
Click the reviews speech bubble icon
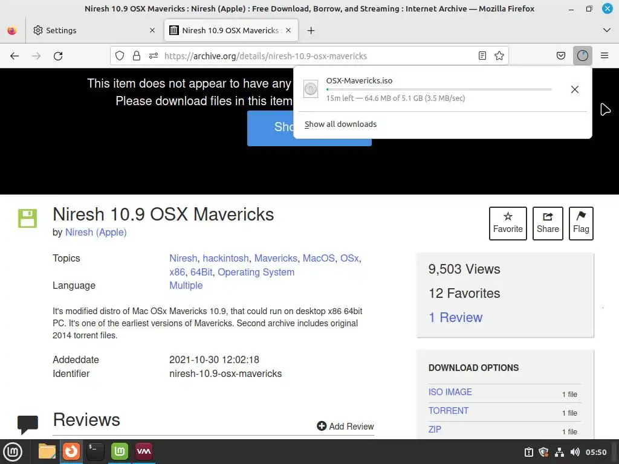point(28,425)
